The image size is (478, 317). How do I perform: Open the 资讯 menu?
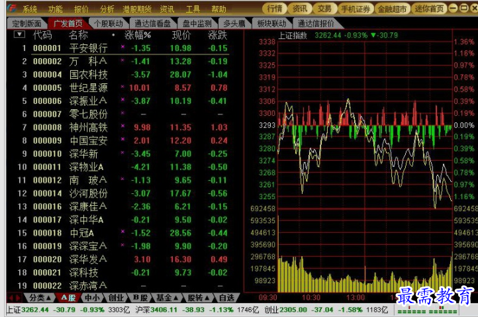tap(167, 9)
